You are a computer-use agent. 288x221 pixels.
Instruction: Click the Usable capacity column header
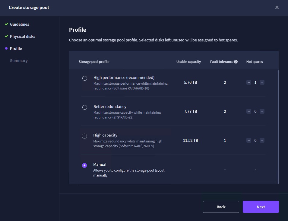(x=188, y=62)
